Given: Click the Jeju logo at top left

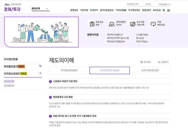Looking at the screenshot, I should [x=13, y=5].
